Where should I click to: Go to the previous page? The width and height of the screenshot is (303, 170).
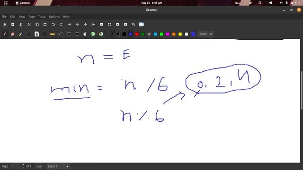78,25
